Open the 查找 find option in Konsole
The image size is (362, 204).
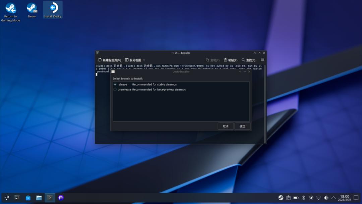[249, 60]
